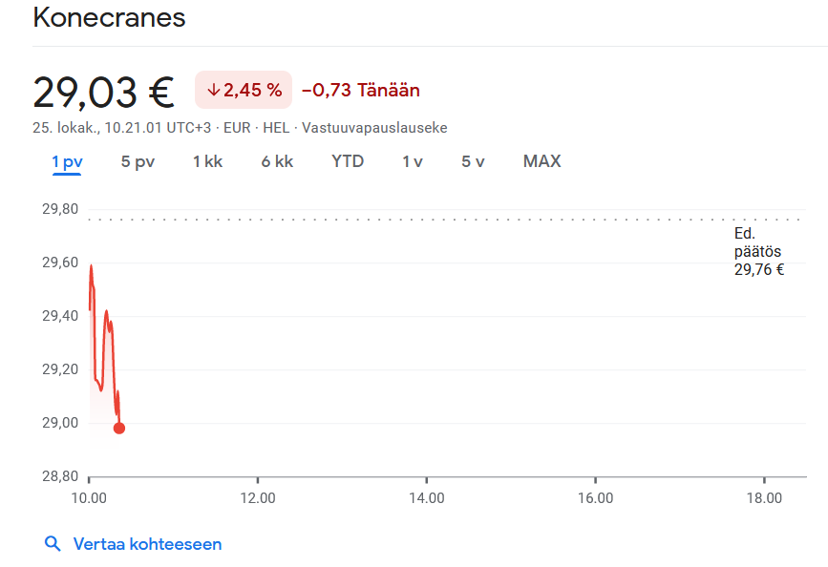Select the 1 pv time range tab
828x567 pixels.
67,161
